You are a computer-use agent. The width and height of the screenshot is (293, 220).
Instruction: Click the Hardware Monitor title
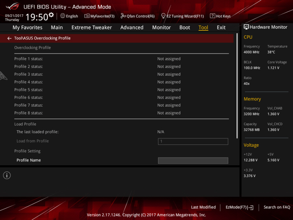(x=269, y=27)
